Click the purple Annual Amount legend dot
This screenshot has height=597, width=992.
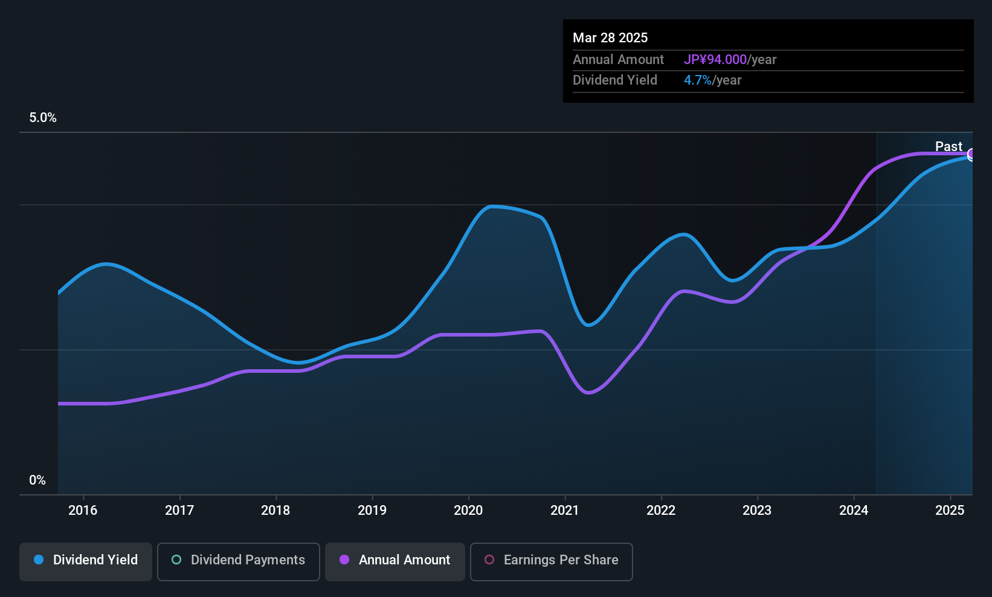(344, 560)
